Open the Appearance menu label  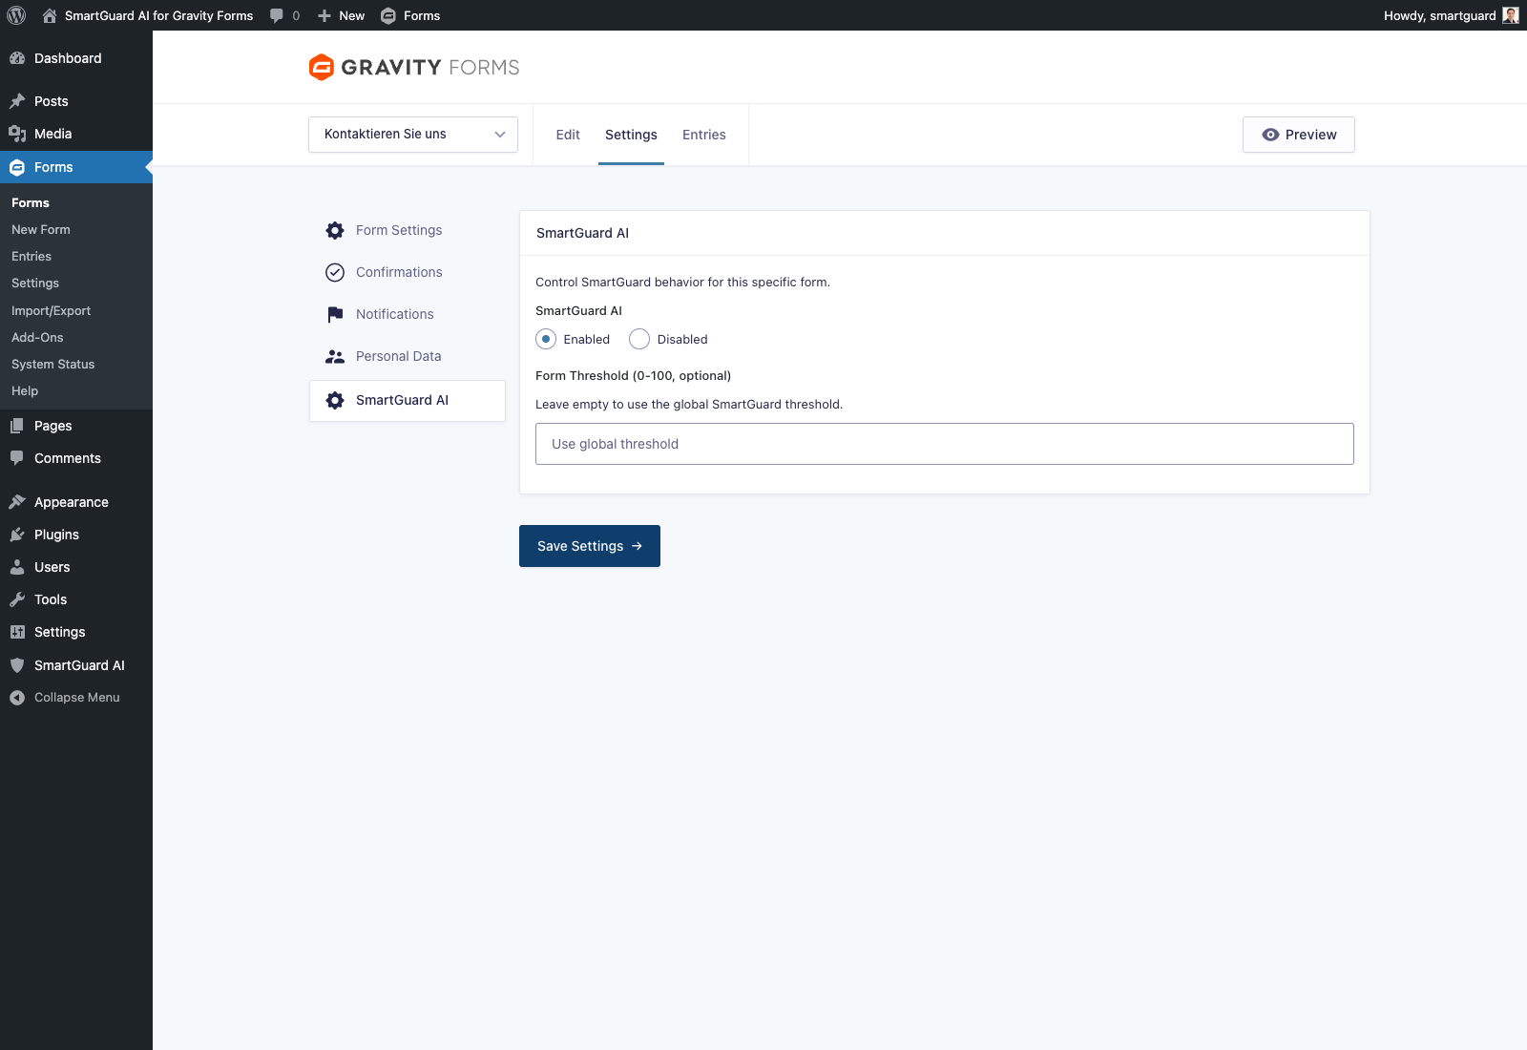tap(72, 502)
